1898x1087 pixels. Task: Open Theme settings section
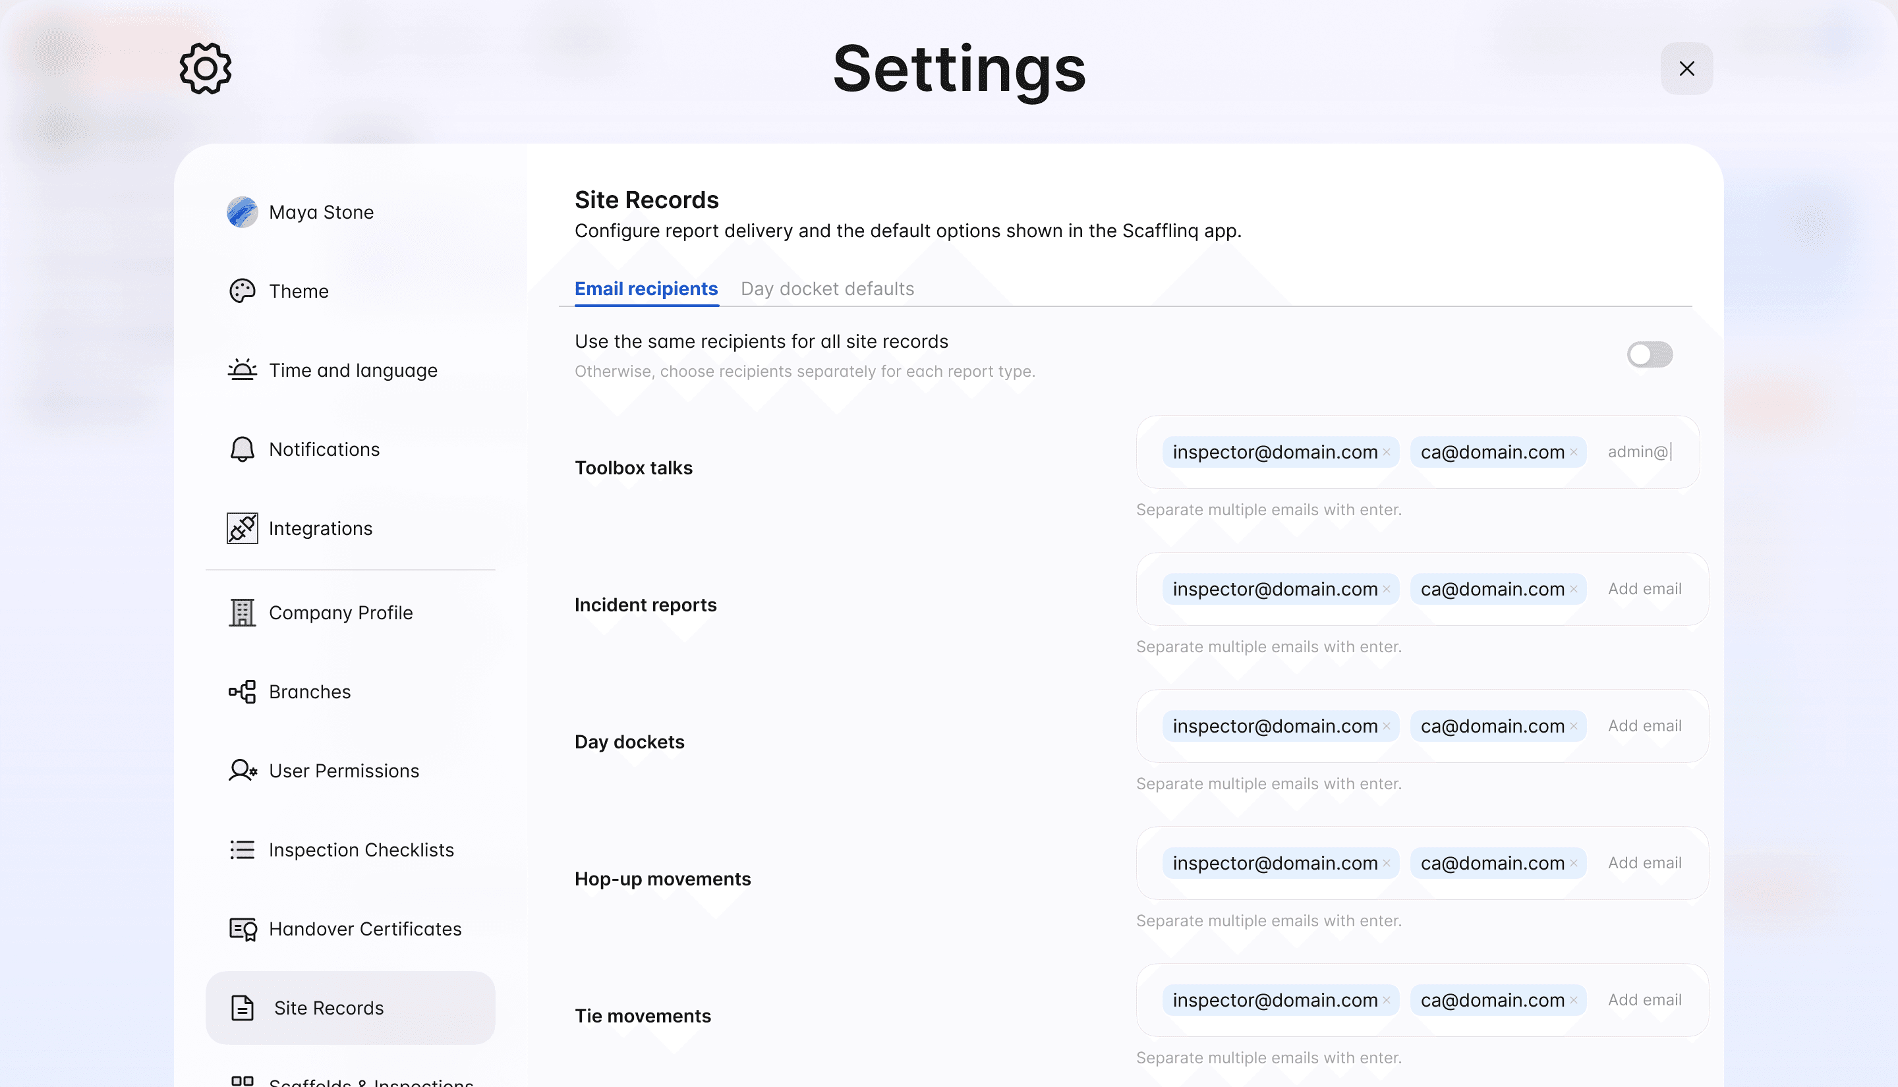(x=350, y=291)
